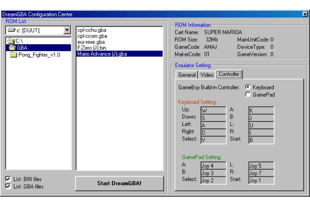Click the keyboard B button field
The image size is (310, 206).
(261, 117)
